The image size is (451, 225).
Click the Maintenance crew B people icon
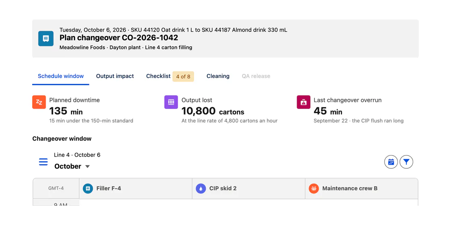click(314, 188)
